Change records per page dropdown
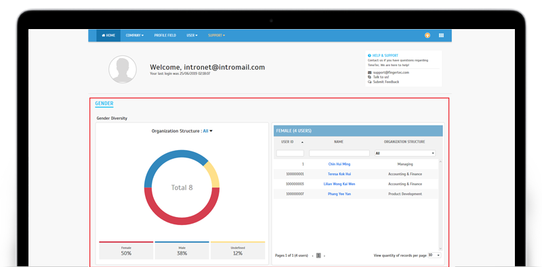Screen dimensions: 542x267 point(434,255)
